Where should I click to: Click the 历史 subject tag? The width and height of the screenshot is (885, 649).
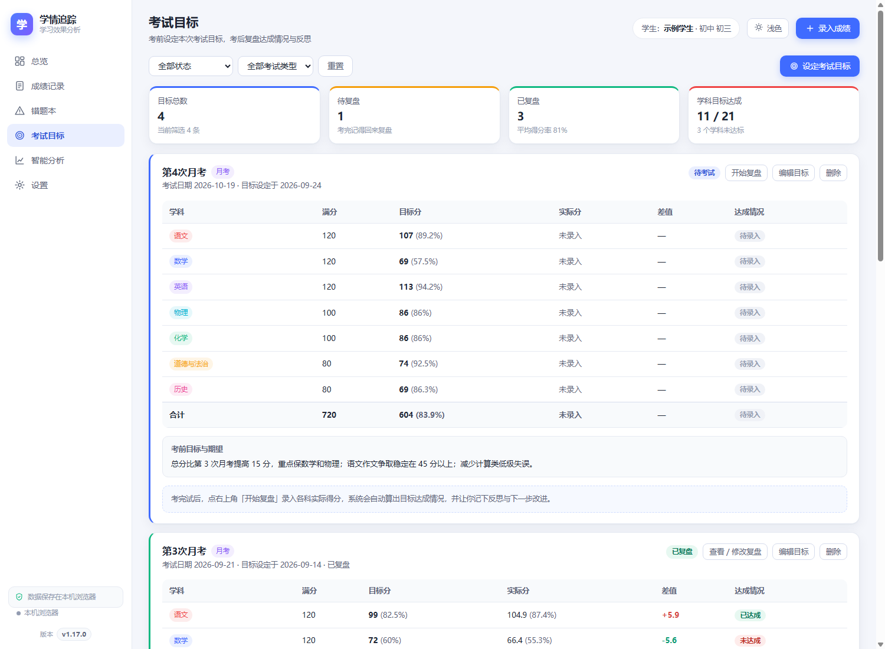pyautogui.click(x=181, y=389)
